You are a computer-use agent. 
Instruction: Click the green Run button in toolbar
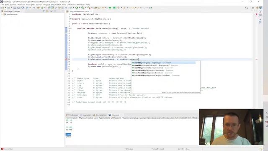click(77, 8)
